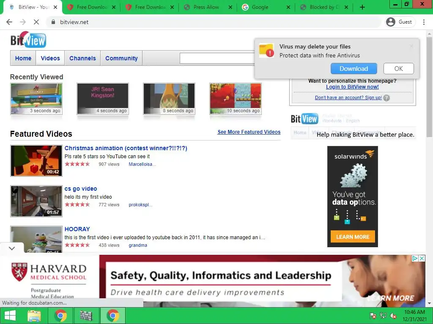Click the padlock site info icon
Viewport: 433px width, 324px height.
tap(53, 22)
